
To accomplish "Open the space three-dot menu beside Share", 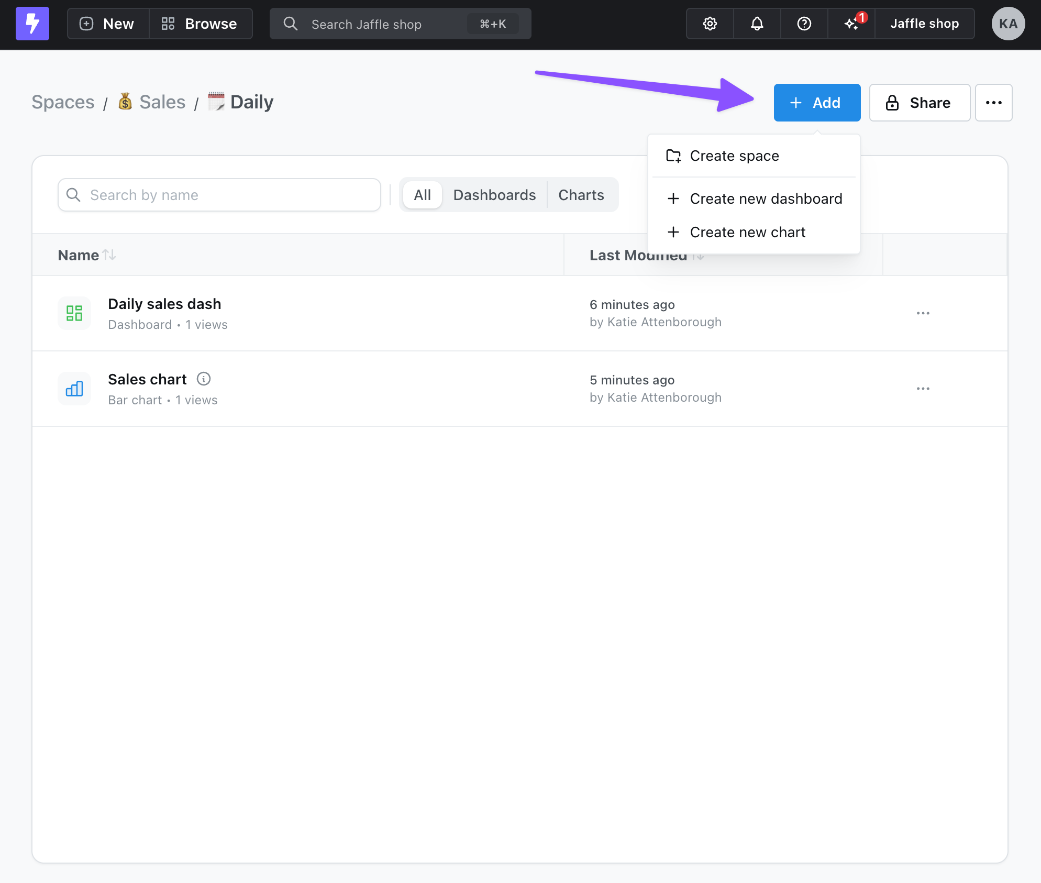I will click(x=993, y=103).
